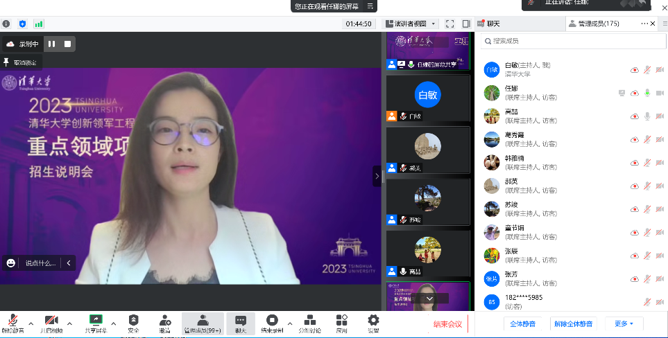Select the 高喆 video tile
The image size is (668, 338).
(428, 254)
